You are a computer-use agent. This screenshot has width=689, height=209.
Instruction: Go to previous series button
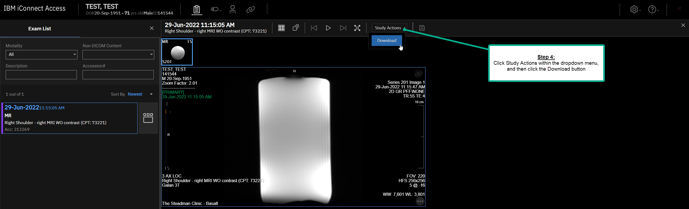[314, 28]
